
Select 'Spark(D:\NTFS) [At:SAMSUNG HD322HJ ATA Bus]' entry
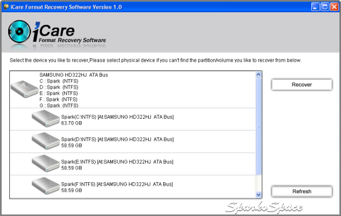(x=117, y=139)
